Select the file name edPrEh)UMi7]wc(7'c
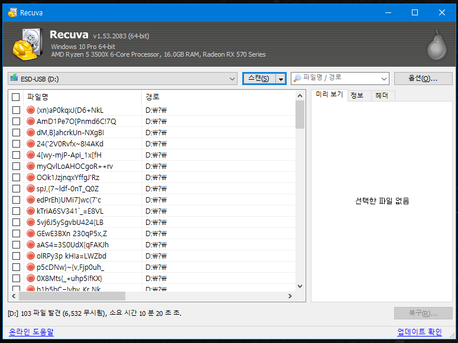 69,200
